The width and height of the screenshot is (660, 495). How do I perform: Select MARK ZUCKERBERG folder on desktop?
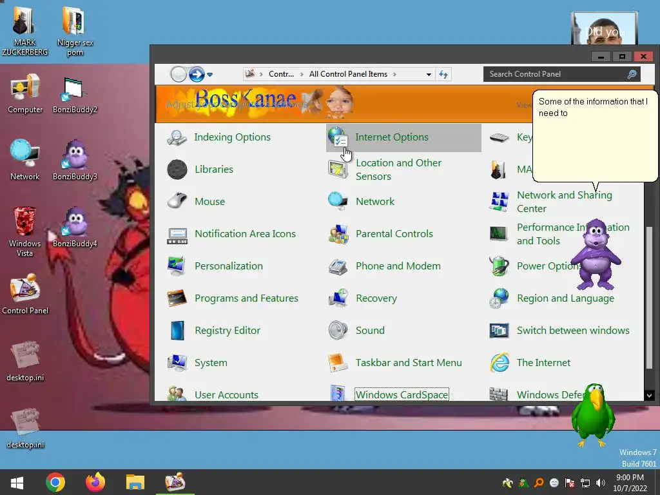tap(25, 31)
